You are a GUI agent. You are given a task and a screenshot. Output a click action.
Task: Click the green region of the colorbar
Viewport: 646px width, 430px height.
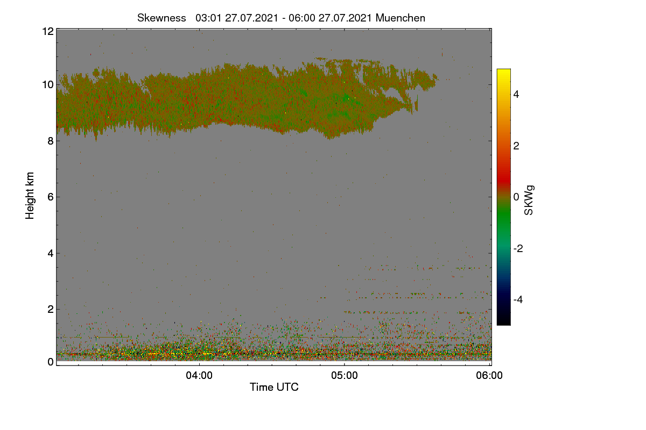click(503, 218)
